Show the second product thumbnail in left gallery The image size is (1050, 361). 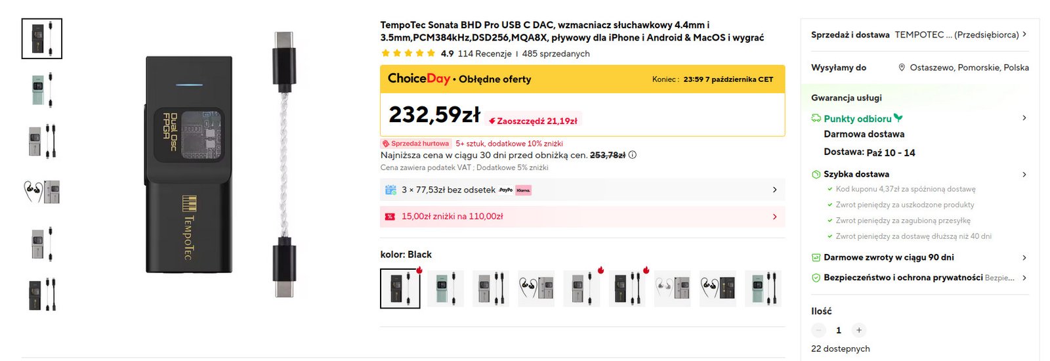click(42, 89)
